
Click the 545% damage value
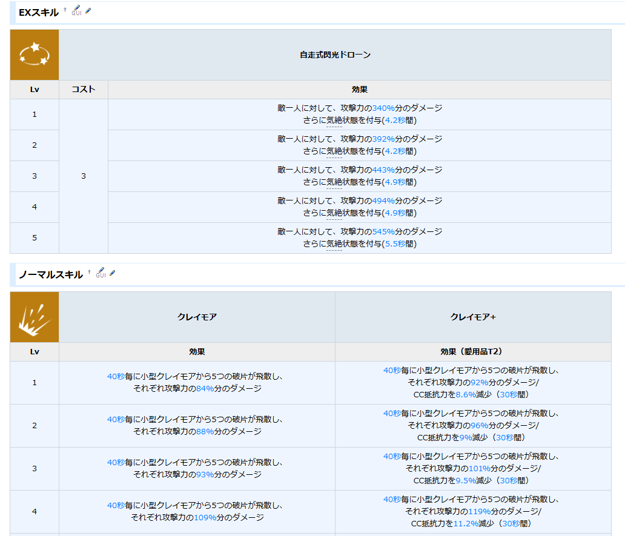(x=383, y=231)
